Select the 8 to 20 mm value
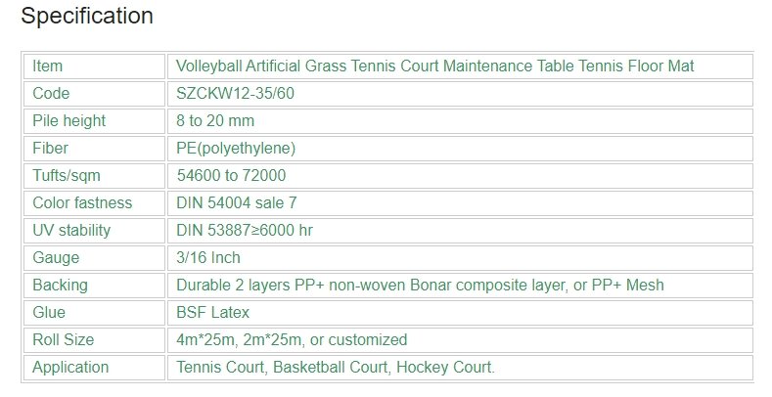 tap(215, 121)
